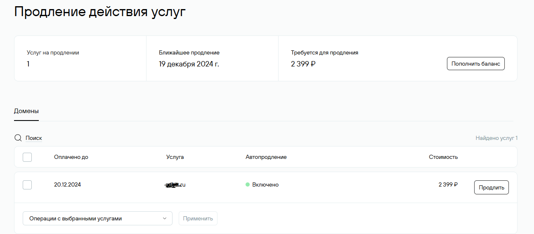Viewport: 534px width, 234px height.
Task: Click the 19 декабря 2024 г. date
Action: pyautogui.click(x=189, y=64)
